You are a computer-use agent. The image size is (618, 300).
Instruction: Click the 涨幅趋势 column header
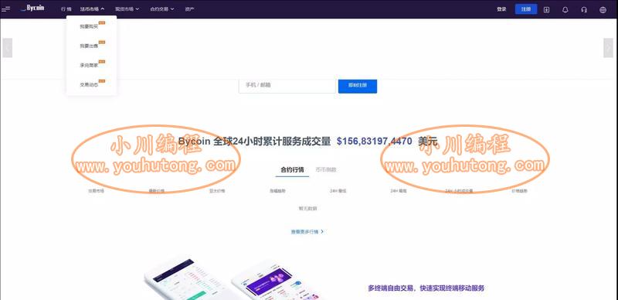(277, 191)
